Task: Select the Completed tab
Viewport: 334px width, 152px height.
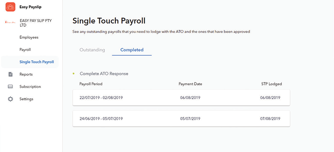Action: pos(132,50)
